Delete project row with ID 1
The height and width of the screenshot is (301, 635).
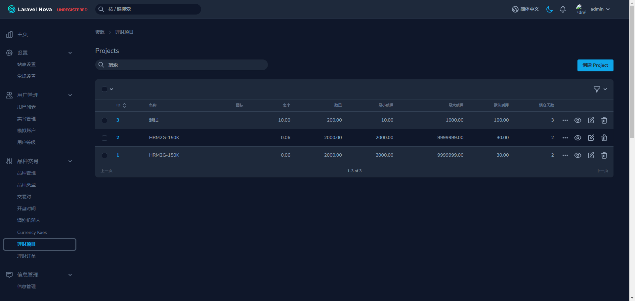[x=604, y=155]
